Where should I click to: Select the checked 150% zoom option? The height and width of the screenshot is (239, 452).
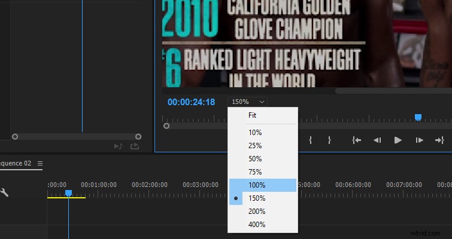(x=263, y=198)
